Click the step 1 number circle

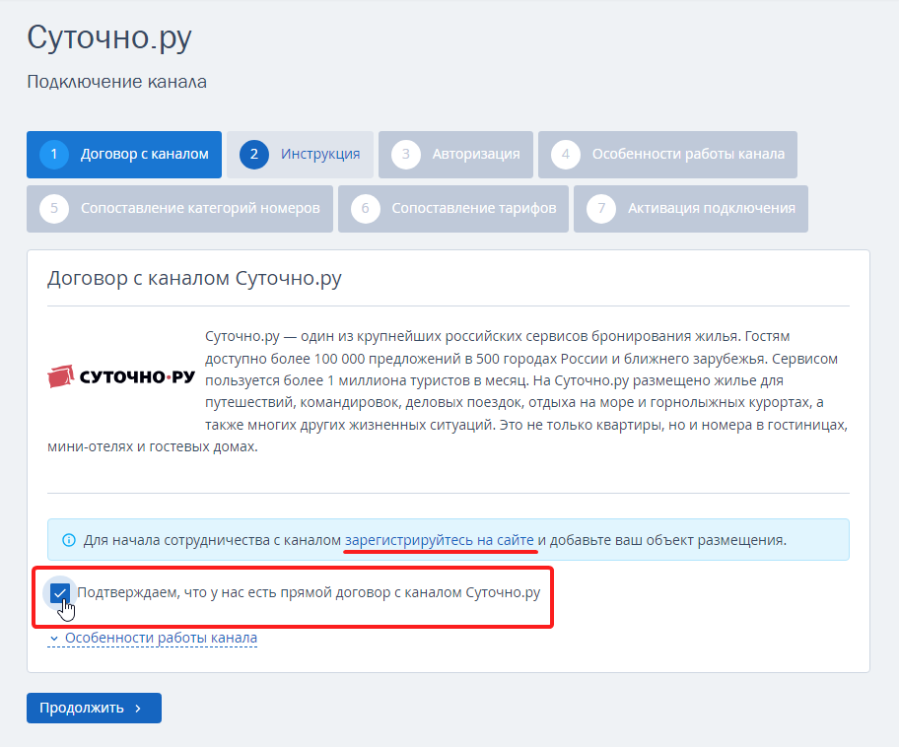coord(54,154)
